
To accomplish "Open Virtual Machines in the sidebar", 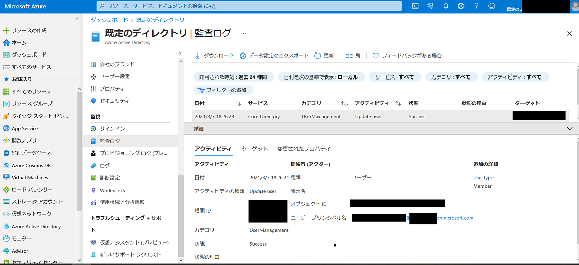I will (x=25, y=178).
